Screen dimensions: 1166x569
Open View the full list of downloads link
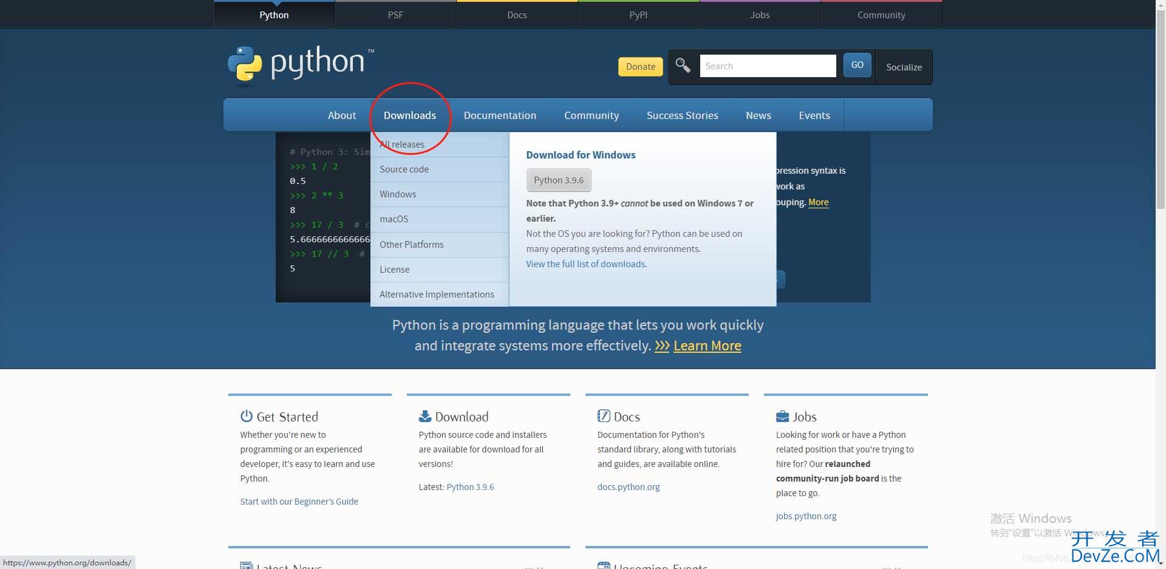point(586,264)
